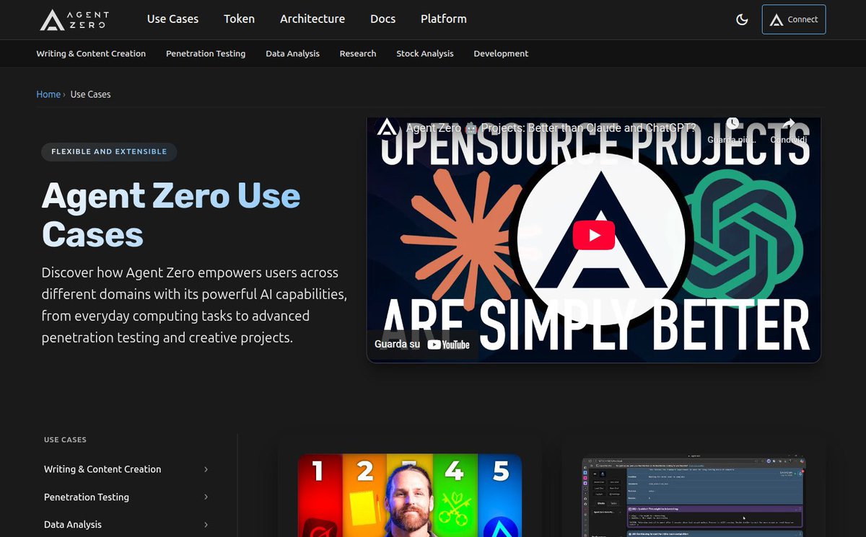Select Writing & Content Creation in sidebar

(102, 469)
